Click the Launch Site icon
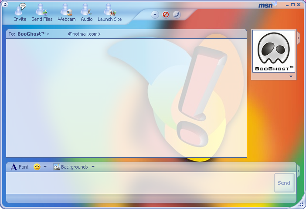Image resolution: width=306 pixels, height=209 pixels. click(x=109, y=12)
